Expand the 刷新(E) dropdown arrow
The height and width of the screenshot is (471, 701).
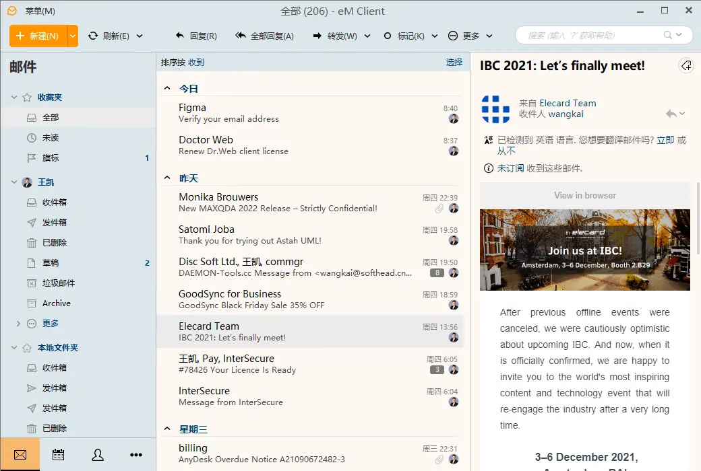140,36
